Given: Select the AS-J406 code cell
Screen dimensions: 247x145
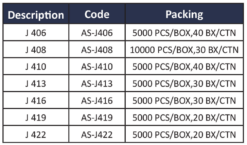Looking at the screenshot, I should (97, 33).
